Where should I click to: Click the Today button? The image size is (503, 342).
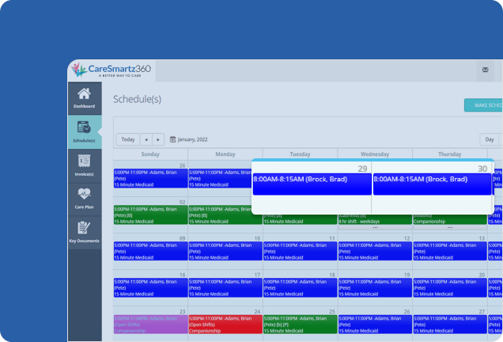click(x=128, y=139)
